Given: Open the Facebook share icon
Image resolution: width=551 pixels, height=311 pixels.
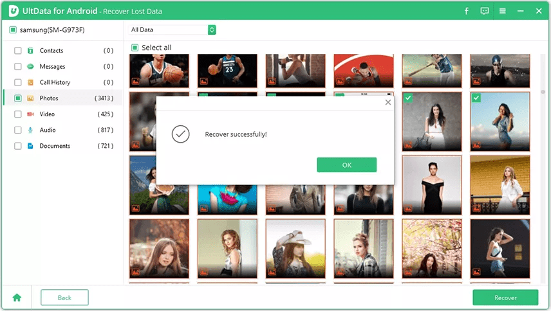Looking at the screenshot, I should point(466,11).
